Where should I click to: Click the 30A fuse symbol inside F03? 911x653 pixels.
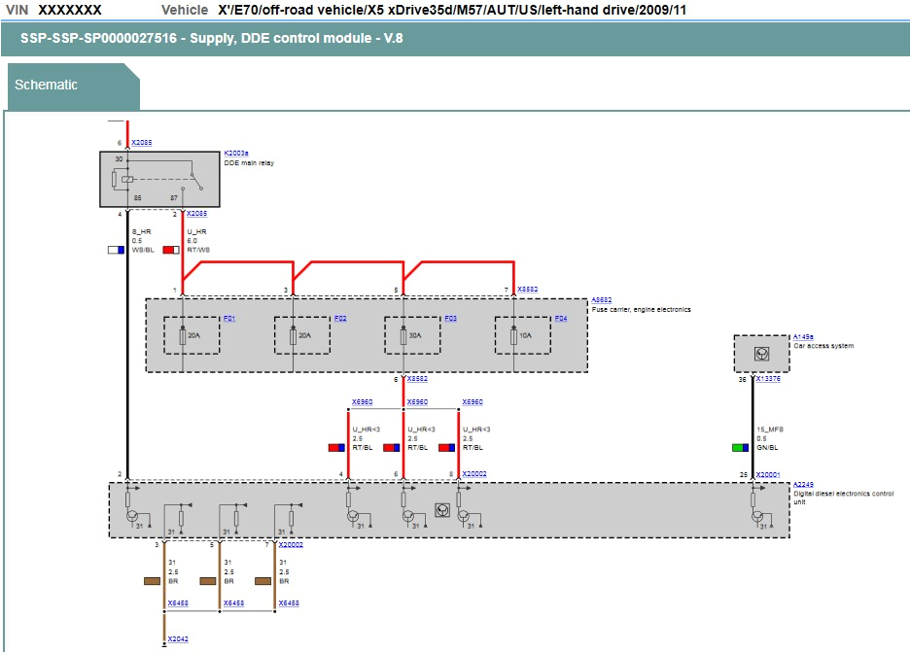point(402,336)
